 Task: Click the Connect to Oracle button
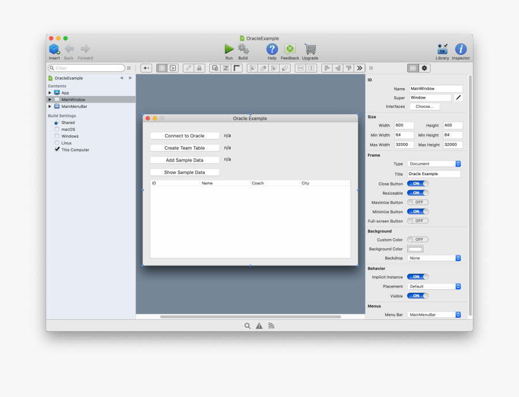coord(185,135)
